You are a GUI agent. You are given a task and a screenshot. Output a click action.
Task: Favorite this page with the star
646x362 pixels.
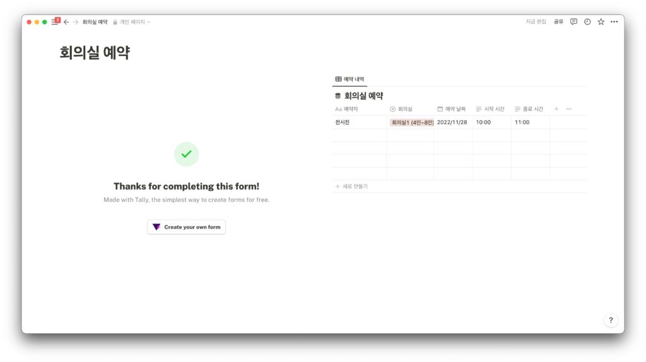[x=601, y=21]
